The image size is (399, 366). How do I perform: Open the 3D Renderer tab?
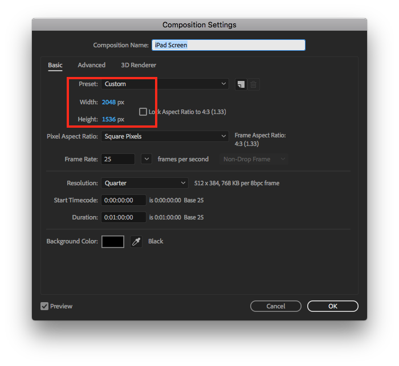tap(139, 65)
